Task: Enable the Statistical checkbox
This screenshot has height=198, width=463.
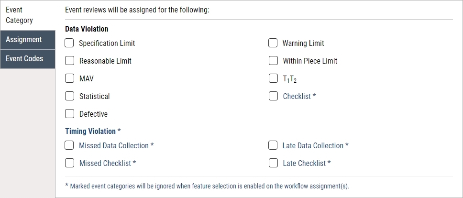Action: (x=70, y=96)
